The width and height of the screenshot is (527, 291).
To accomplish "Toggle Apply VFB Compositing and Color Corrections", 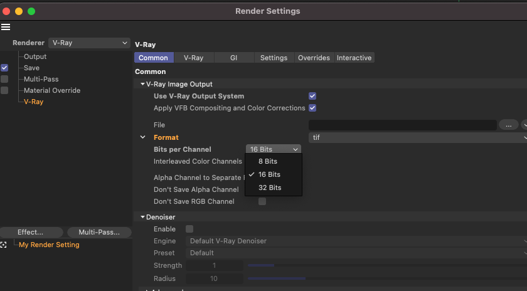I will pos(312,108).
